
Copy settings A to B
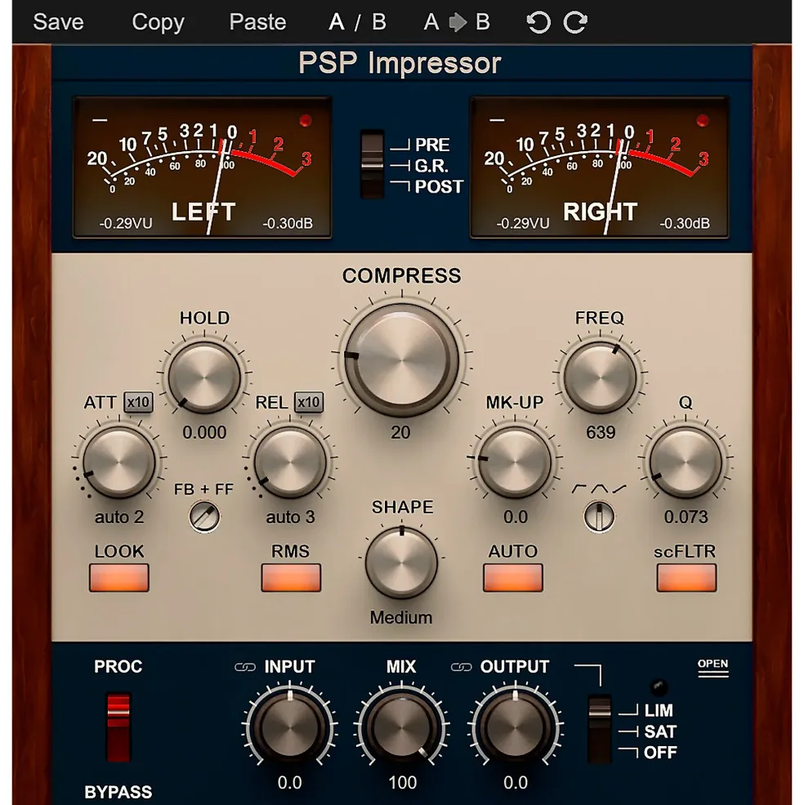coord(457,22)
